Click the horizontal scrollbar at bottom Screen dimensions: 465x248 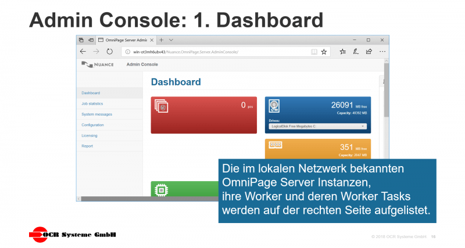point(150,199)
